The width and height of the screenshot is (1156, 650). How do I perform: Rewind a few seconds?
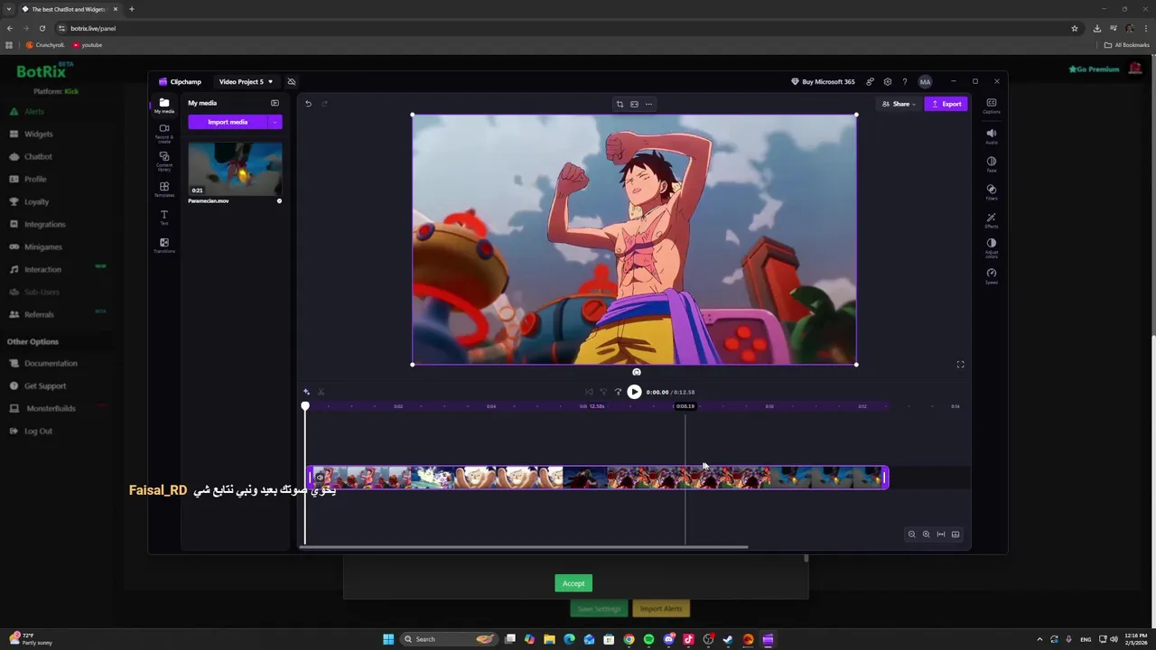click(x=603, y=392)
